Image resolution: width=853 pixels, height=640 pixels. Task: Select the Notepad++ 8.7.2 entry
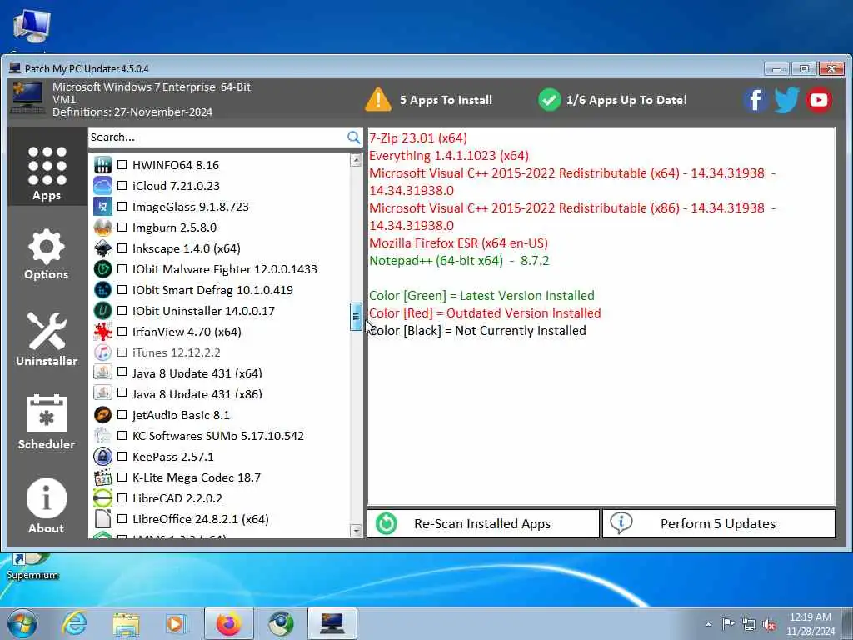(x=459, y=260)
